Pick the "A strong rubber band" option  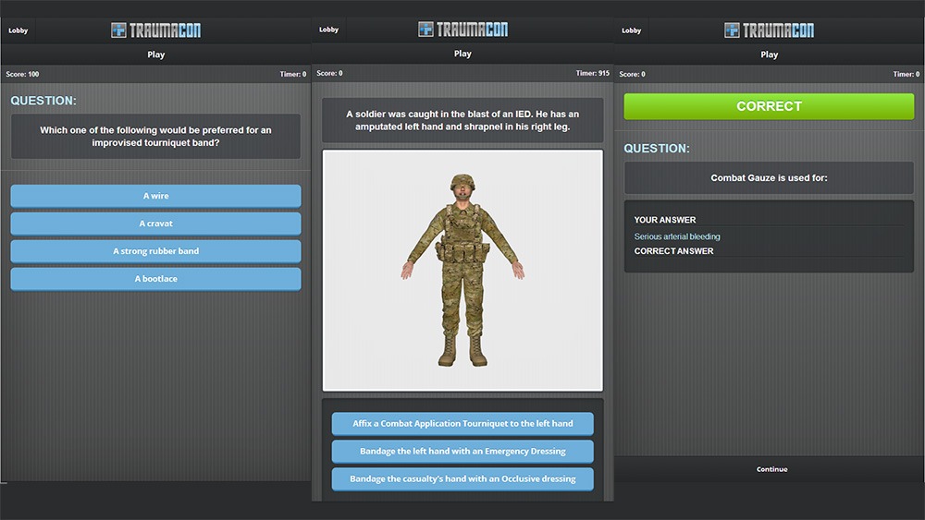155,251
